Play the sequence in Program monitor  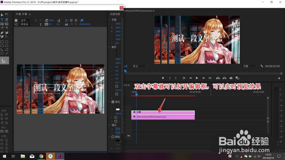click(x=197, y=78)
